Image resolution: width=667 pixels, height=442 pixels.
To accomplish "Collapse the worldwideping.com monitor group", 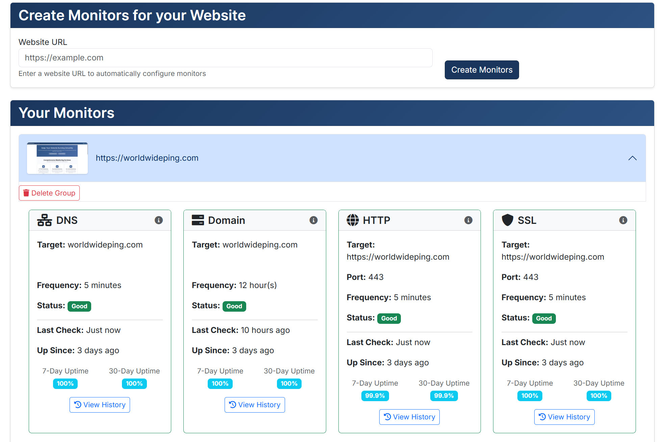I will (x=632, y=158).
